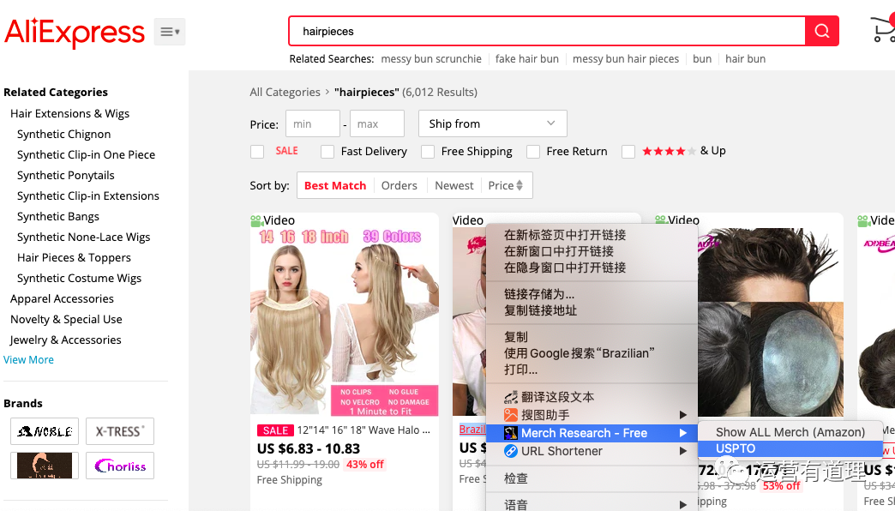The image size is (895, 511).
Task: Open the hamburger categories menu icon
Action: point(170,32)
